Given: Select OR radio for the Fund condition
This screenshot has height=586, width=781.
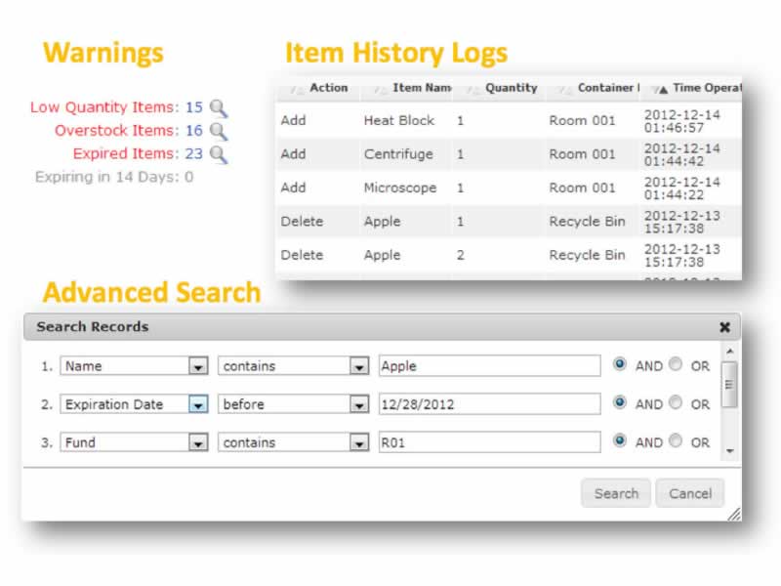Looking at the screenshot, I should [676, 441].
